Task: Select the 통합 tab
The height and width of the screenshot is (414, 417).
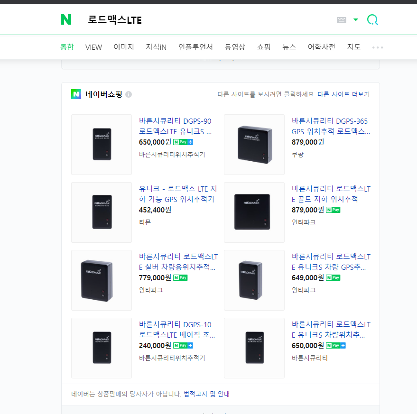Action: [67, 47]
